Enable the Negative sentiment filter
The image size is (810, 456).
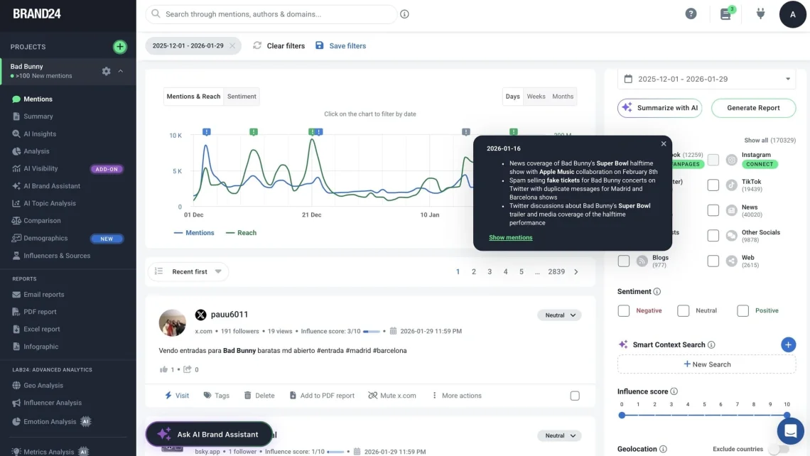[x=624, y=310]
